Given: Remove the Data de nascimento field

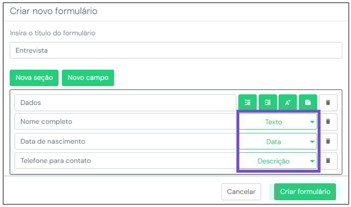Looking at the screenshot, I should click(x=328, y=141).
